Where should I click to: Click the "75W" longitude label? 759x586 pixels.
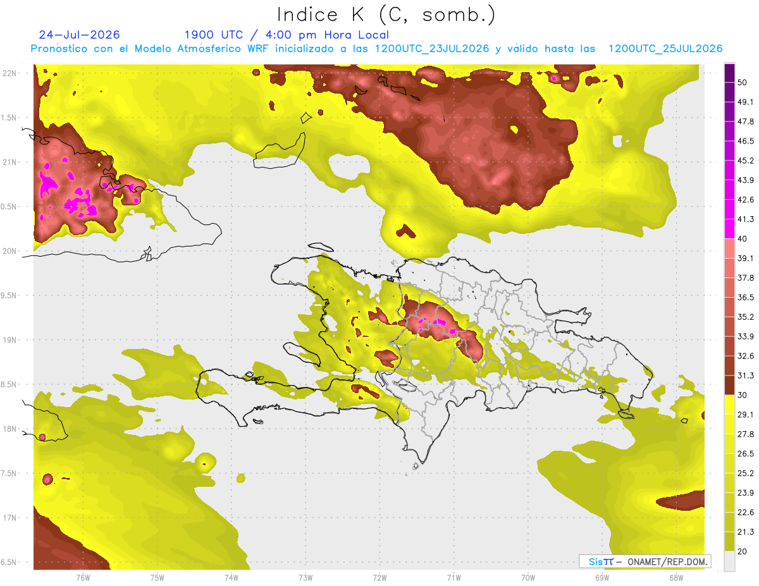click(157, 578)
